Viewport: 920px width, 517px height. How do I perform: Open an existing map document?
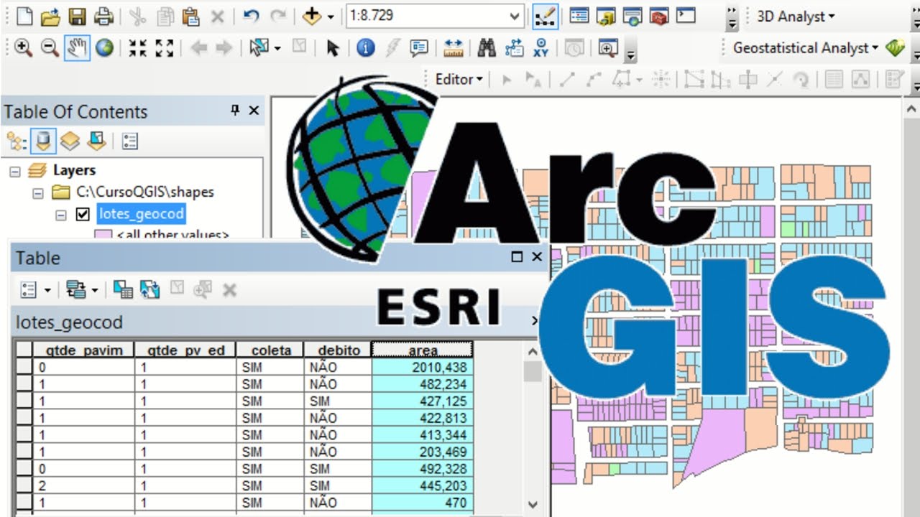tap(50, 16)
